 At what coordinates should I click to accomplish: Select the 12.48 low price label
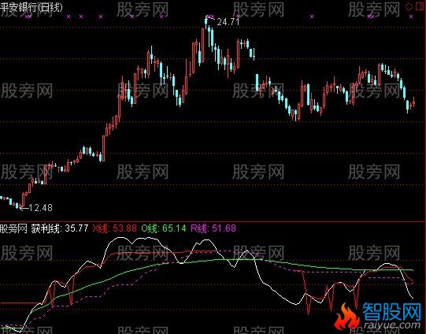pos(40,208)
